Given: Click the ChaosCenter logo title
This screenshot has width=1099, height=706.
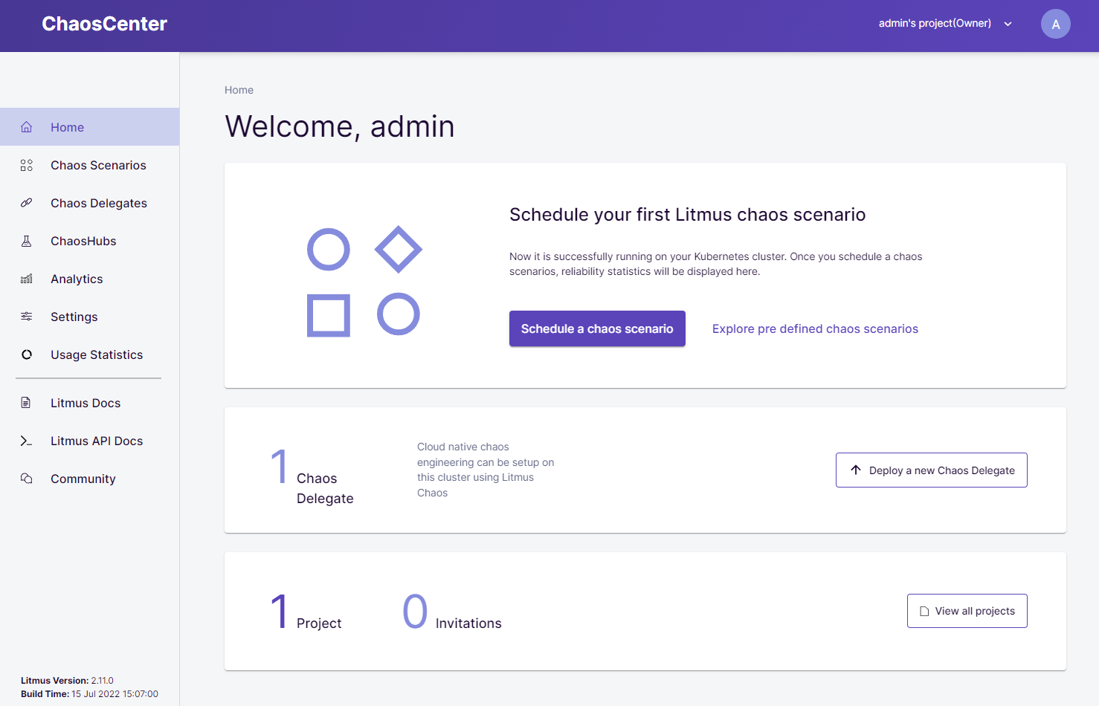Looking at the screenshot, I should tap(105, 24).
